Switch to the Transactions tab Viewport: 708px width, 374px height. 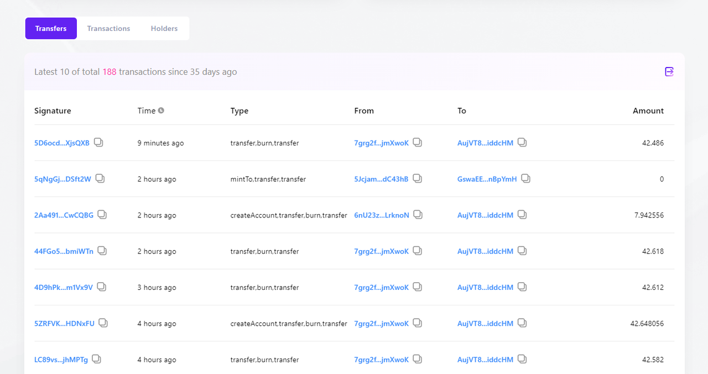(x=108, y=28)
